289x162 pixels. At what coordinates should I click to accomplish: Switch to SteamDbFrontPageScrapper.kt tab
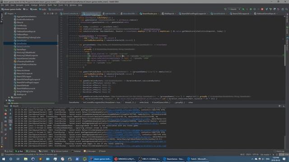[x=193, y=13]
